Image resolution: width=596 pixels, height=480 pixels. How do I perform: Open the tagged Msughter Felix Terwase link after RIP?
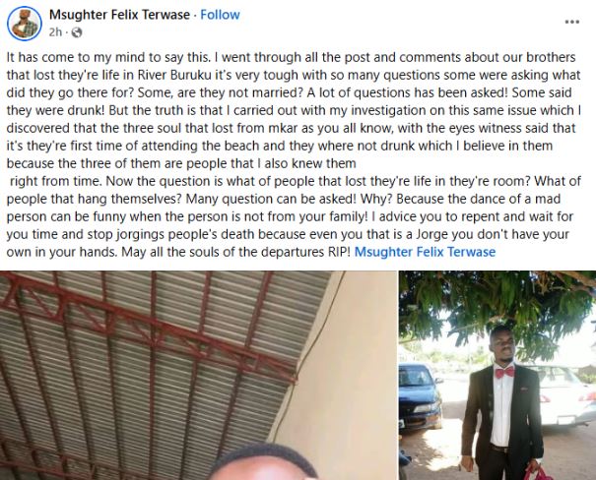[x=425, y=252]
